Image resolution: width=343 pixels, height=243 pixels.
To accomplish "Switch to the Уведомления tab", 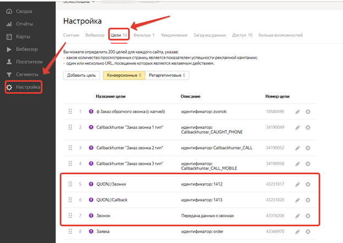I will click(x=174, y=35).
